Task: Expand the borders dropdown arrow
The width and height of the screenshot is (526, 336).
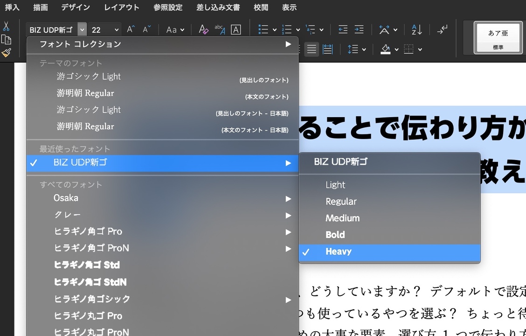Action: [x=420, y=49]
